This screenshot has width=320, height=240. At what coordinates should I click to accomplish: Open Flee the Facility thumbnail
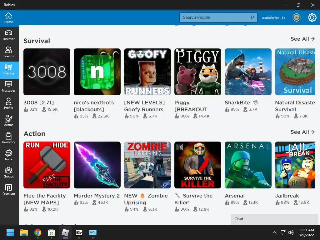pos(47,165)
